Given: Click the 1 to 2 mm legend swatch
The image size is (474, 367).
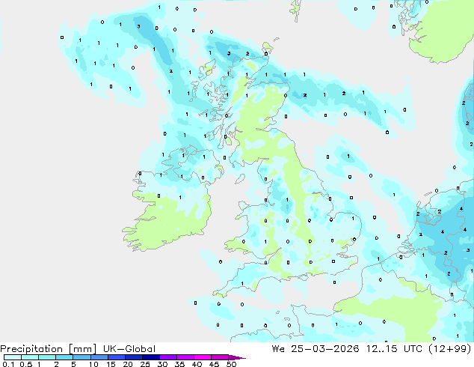Looking at the screenshot, I should [47, 357].
